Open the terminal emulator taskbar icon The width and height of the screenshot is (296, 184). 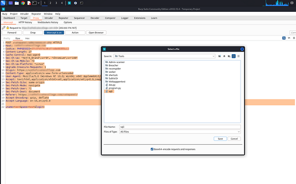(34, 3)
